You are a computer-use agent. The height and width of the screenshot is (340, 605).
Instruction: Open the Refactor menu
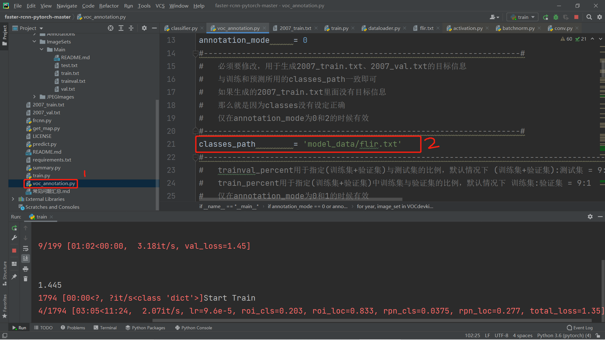point(109,6)
